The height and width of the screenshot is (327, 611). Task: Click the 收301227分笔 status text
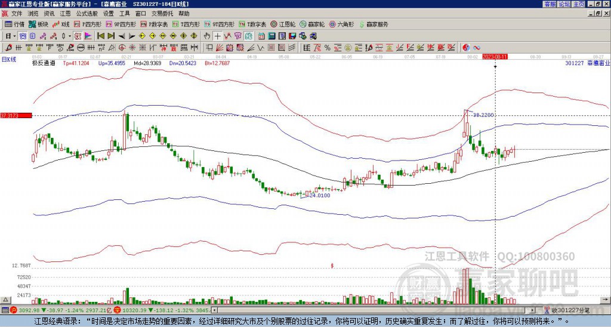pyautogui.click(x=570, y=310)
